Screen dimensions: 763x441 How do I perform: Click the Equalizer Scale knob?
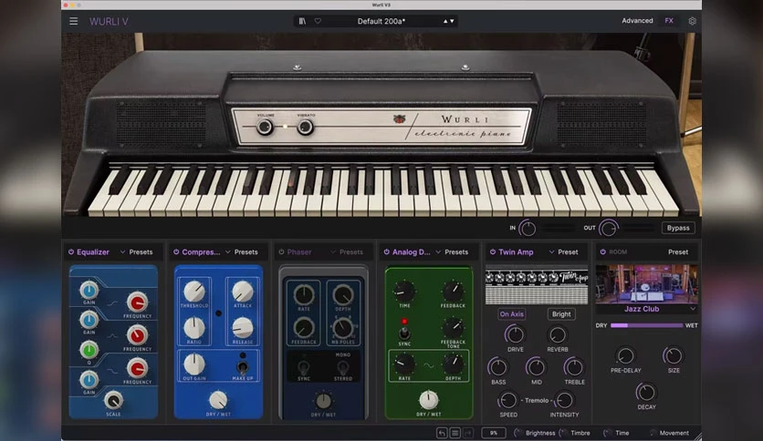(x=113, y=400)
